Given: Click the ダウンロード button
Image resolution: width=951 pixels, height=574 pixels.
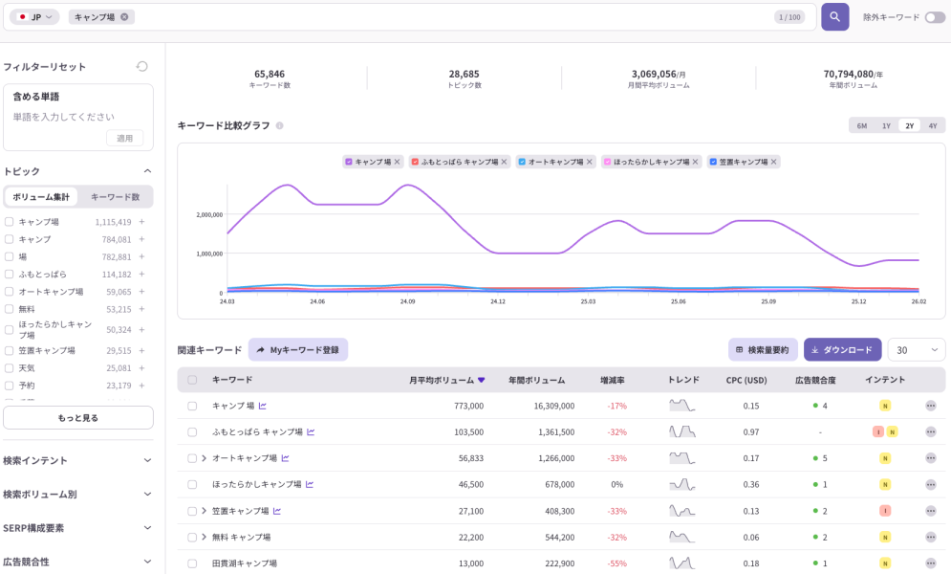Looking at the screenshot, I should point(842,350).
